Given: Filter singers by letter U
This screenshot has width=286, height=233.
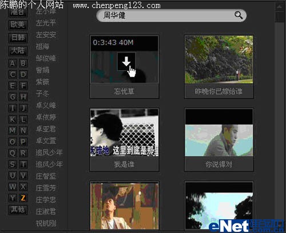Looking at the screenshot, I should pyautogui.click(x=13, y=175).
